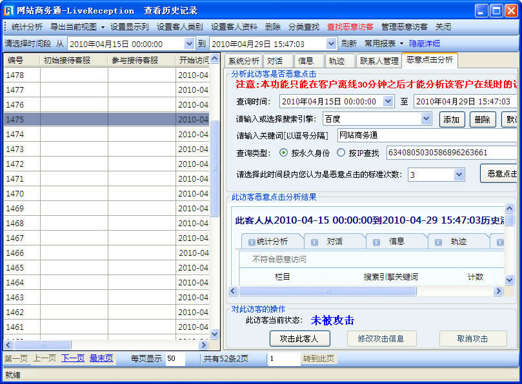This screenshot has width=522, height=384.
Task: Click the 轨迹 tab in the analysis result panel
Action: [458, 242]
